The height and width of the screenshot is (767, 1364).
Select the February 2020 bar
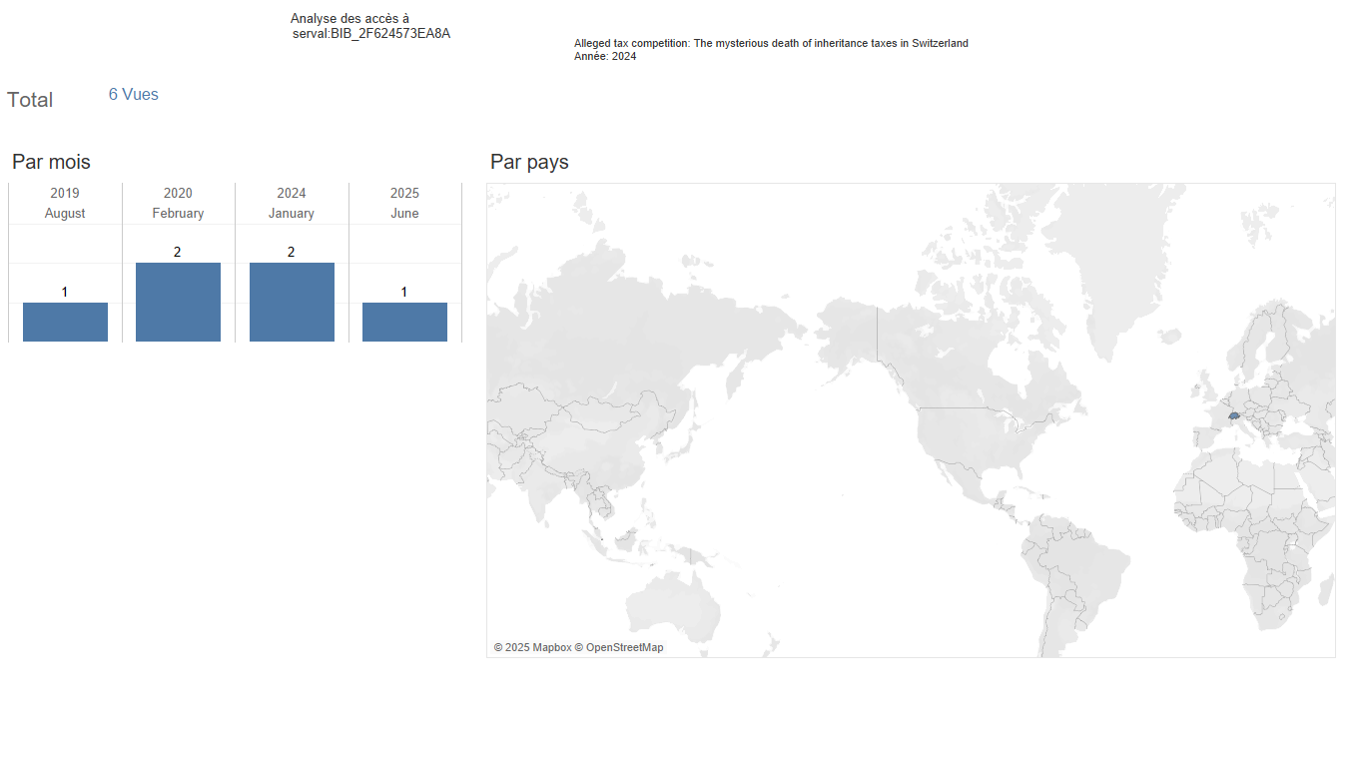point(178,302)
